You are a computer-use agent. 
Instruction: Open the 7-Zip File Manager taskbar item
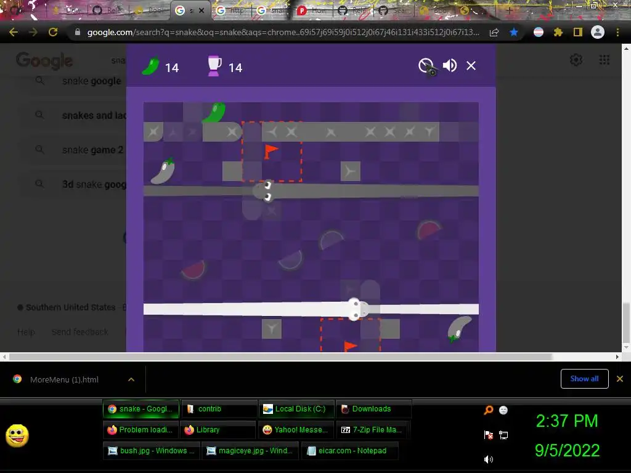tap(373, 429)
